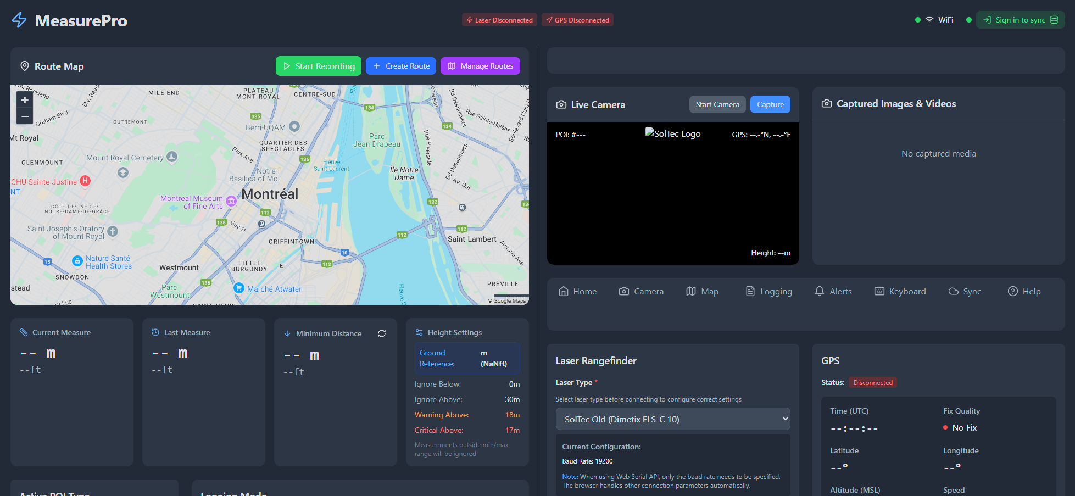
Task: Click the Current Measure ruler icon
Action: pyautogui.click(x=23, y=332)
